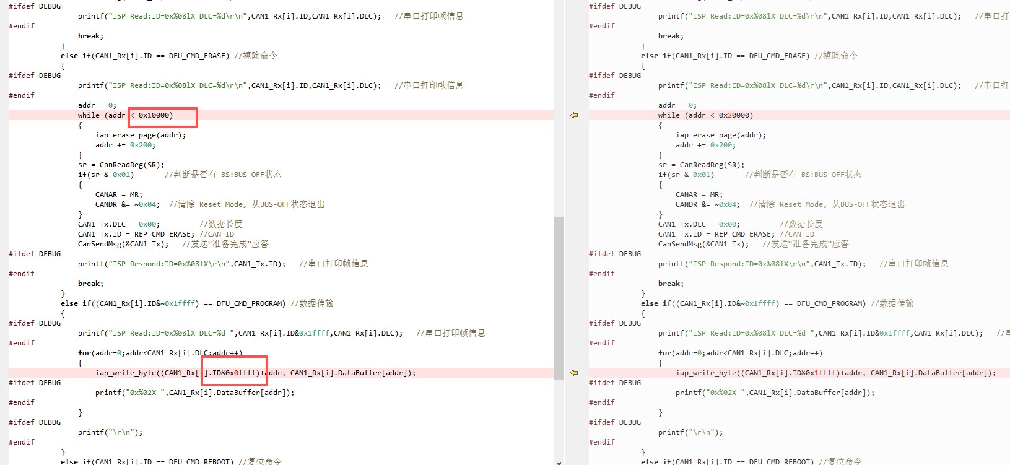Click the 'addr = 0;' line in left pane
This screenshot has height=465, width=1010.
tap(97, 105)
